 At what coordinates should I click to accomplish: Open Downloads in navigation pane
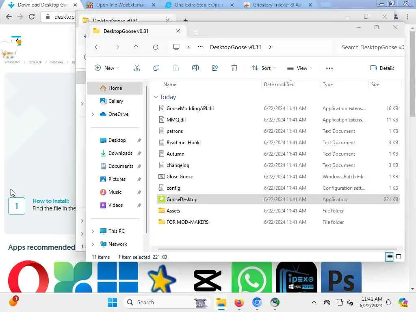(115, 153)
